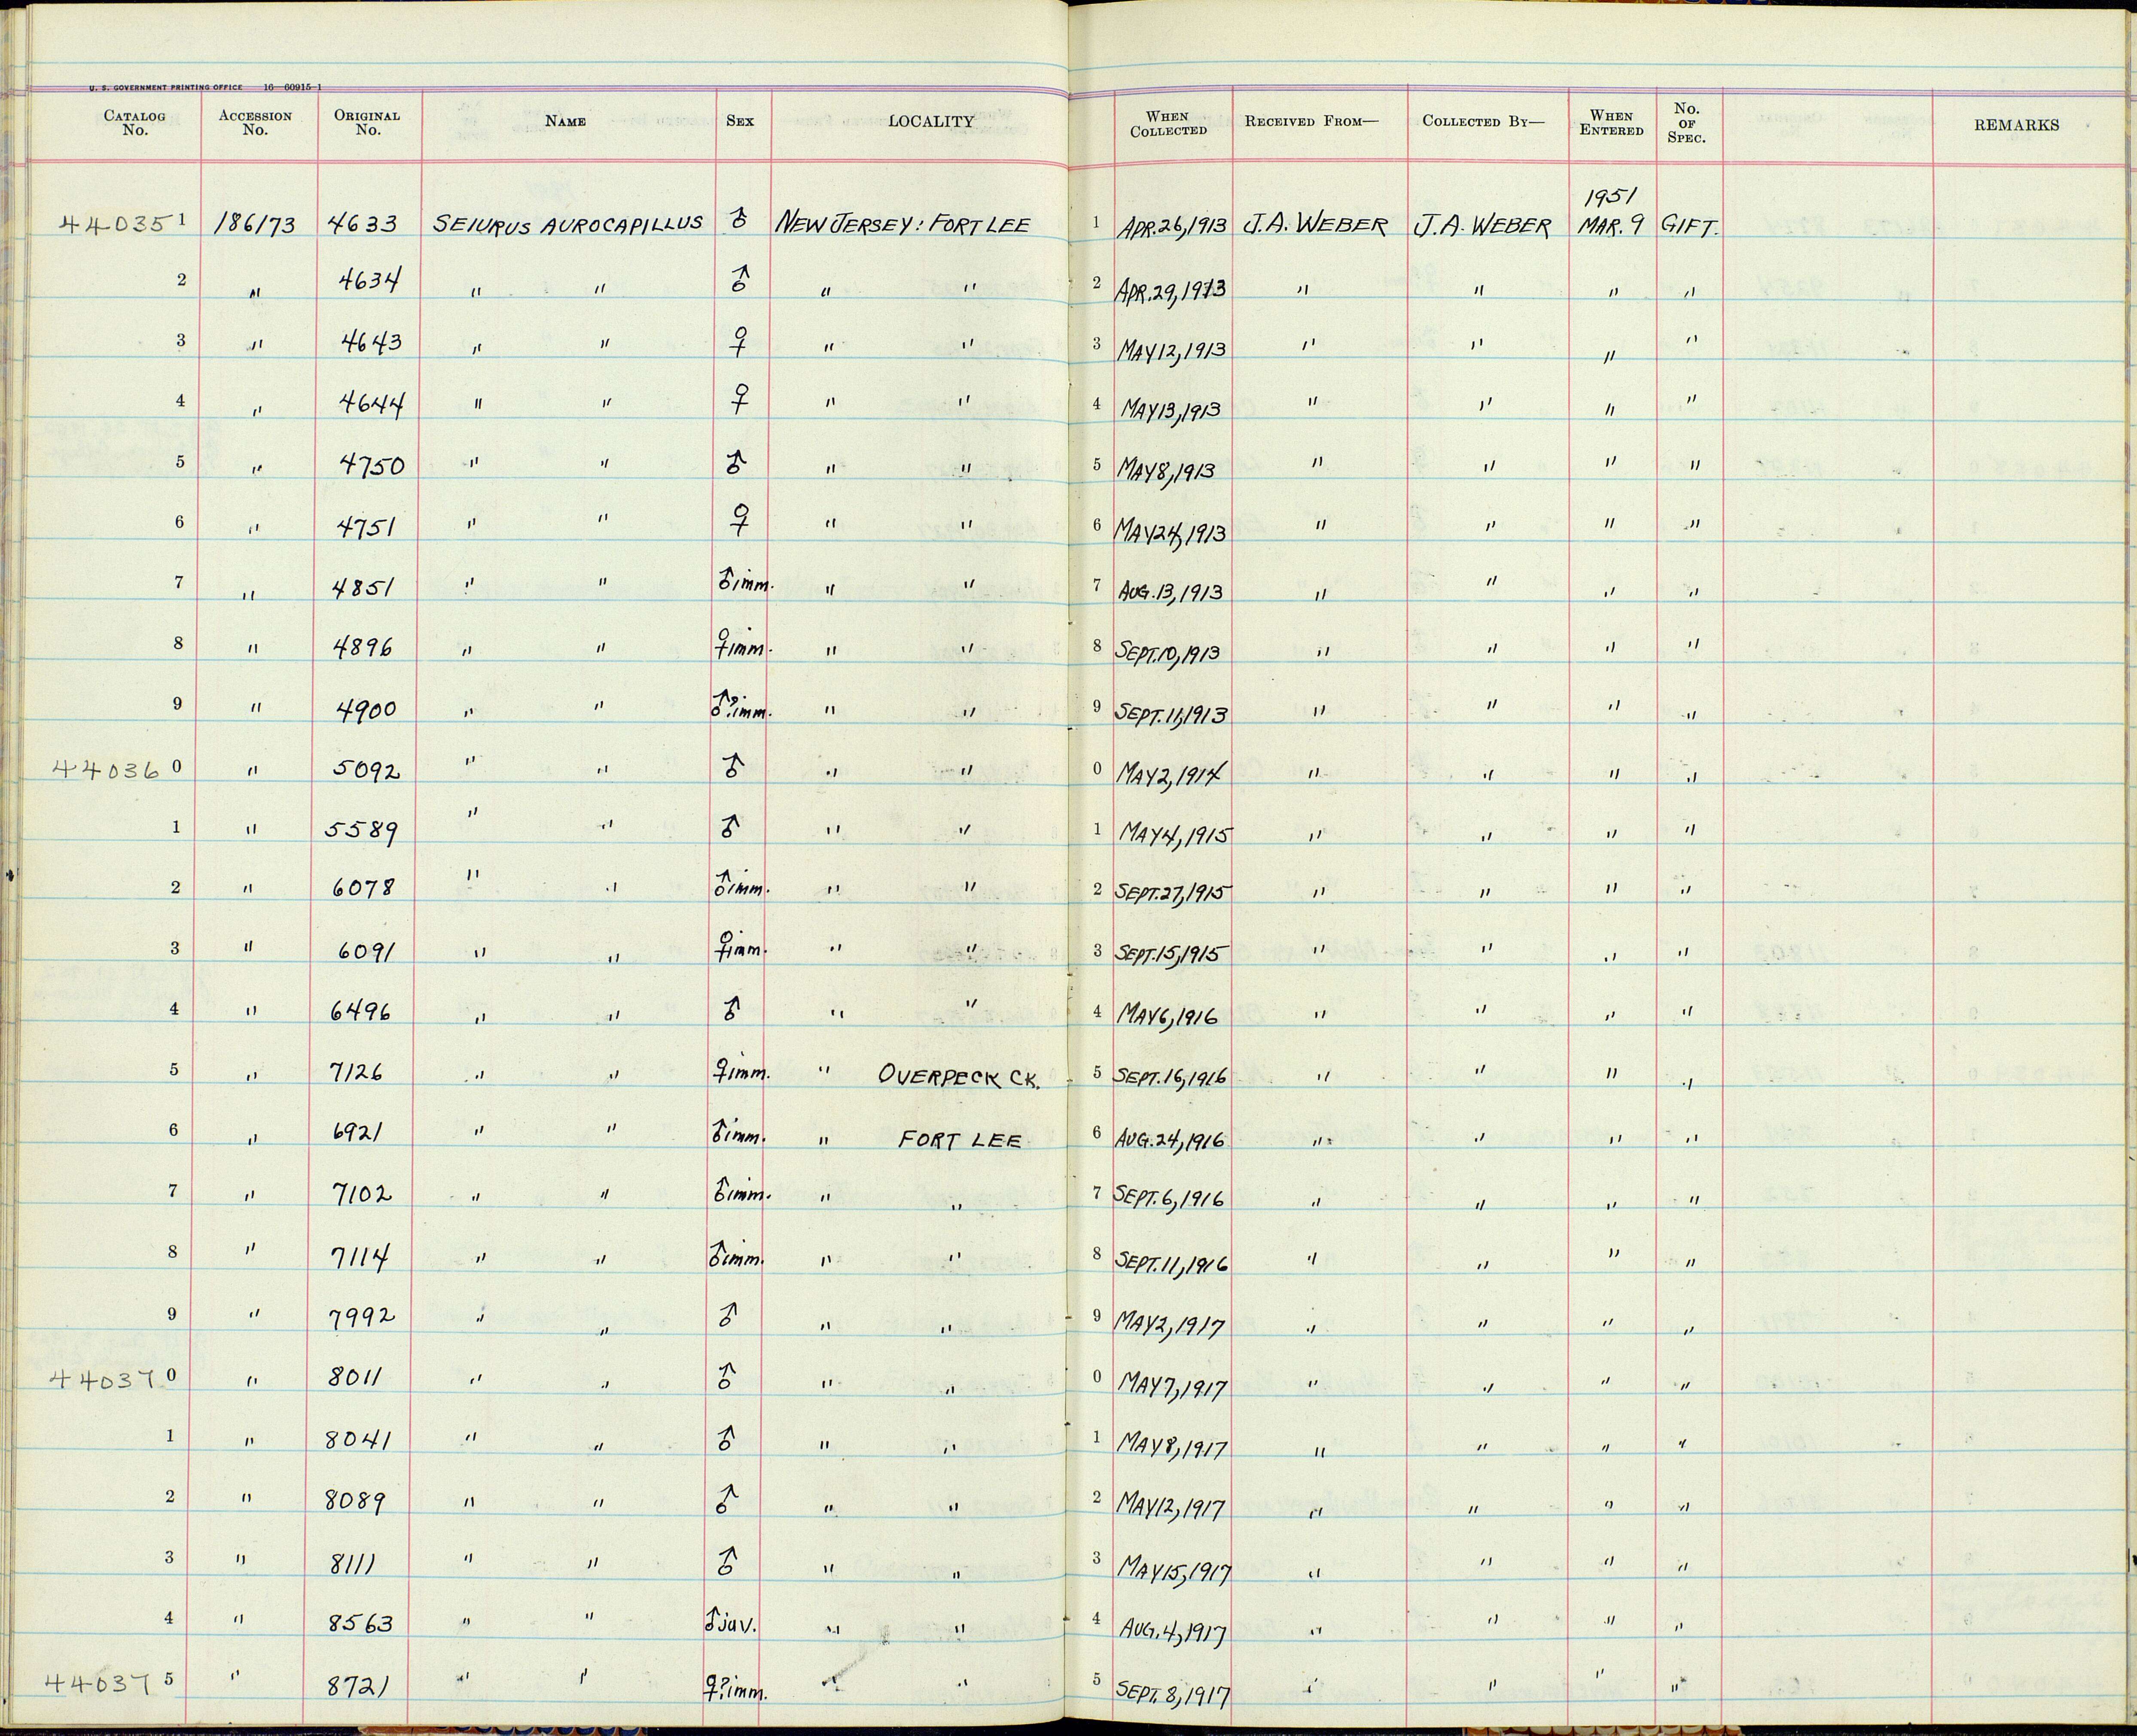Click original number 7992
2137x1736 pixels.
click(x=363, y=1319)
